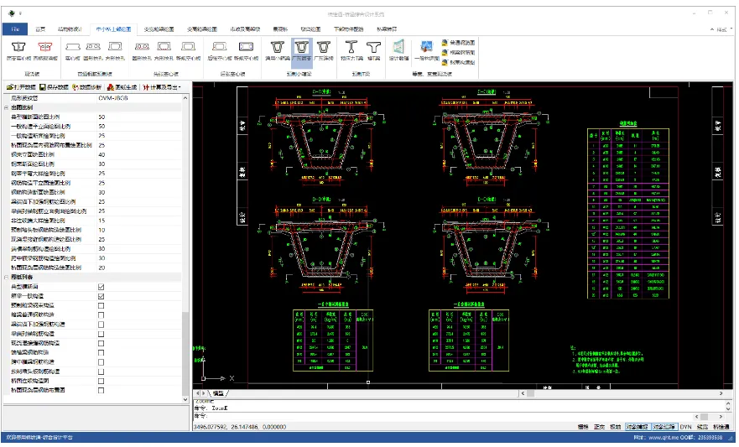Click 打开数据 open data toolbar icon

(21, 87)
